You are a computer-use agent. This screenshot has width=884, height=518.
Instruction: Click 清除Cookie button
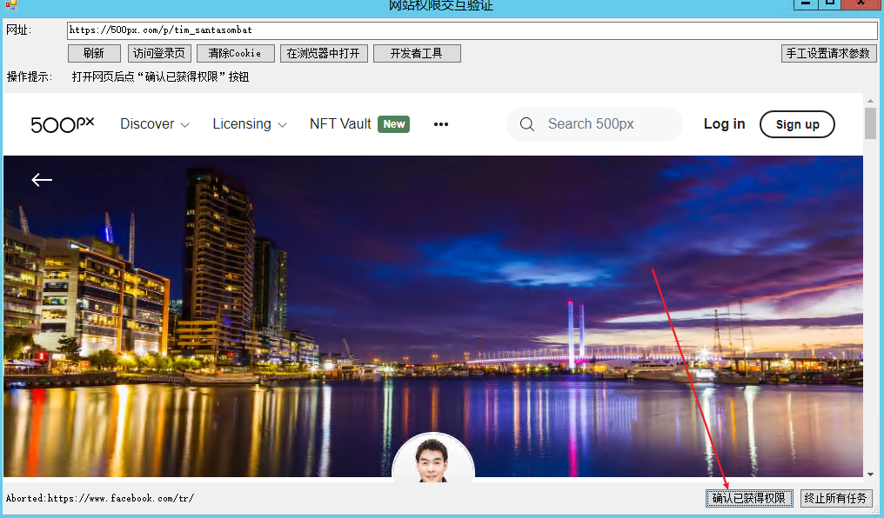236,54
